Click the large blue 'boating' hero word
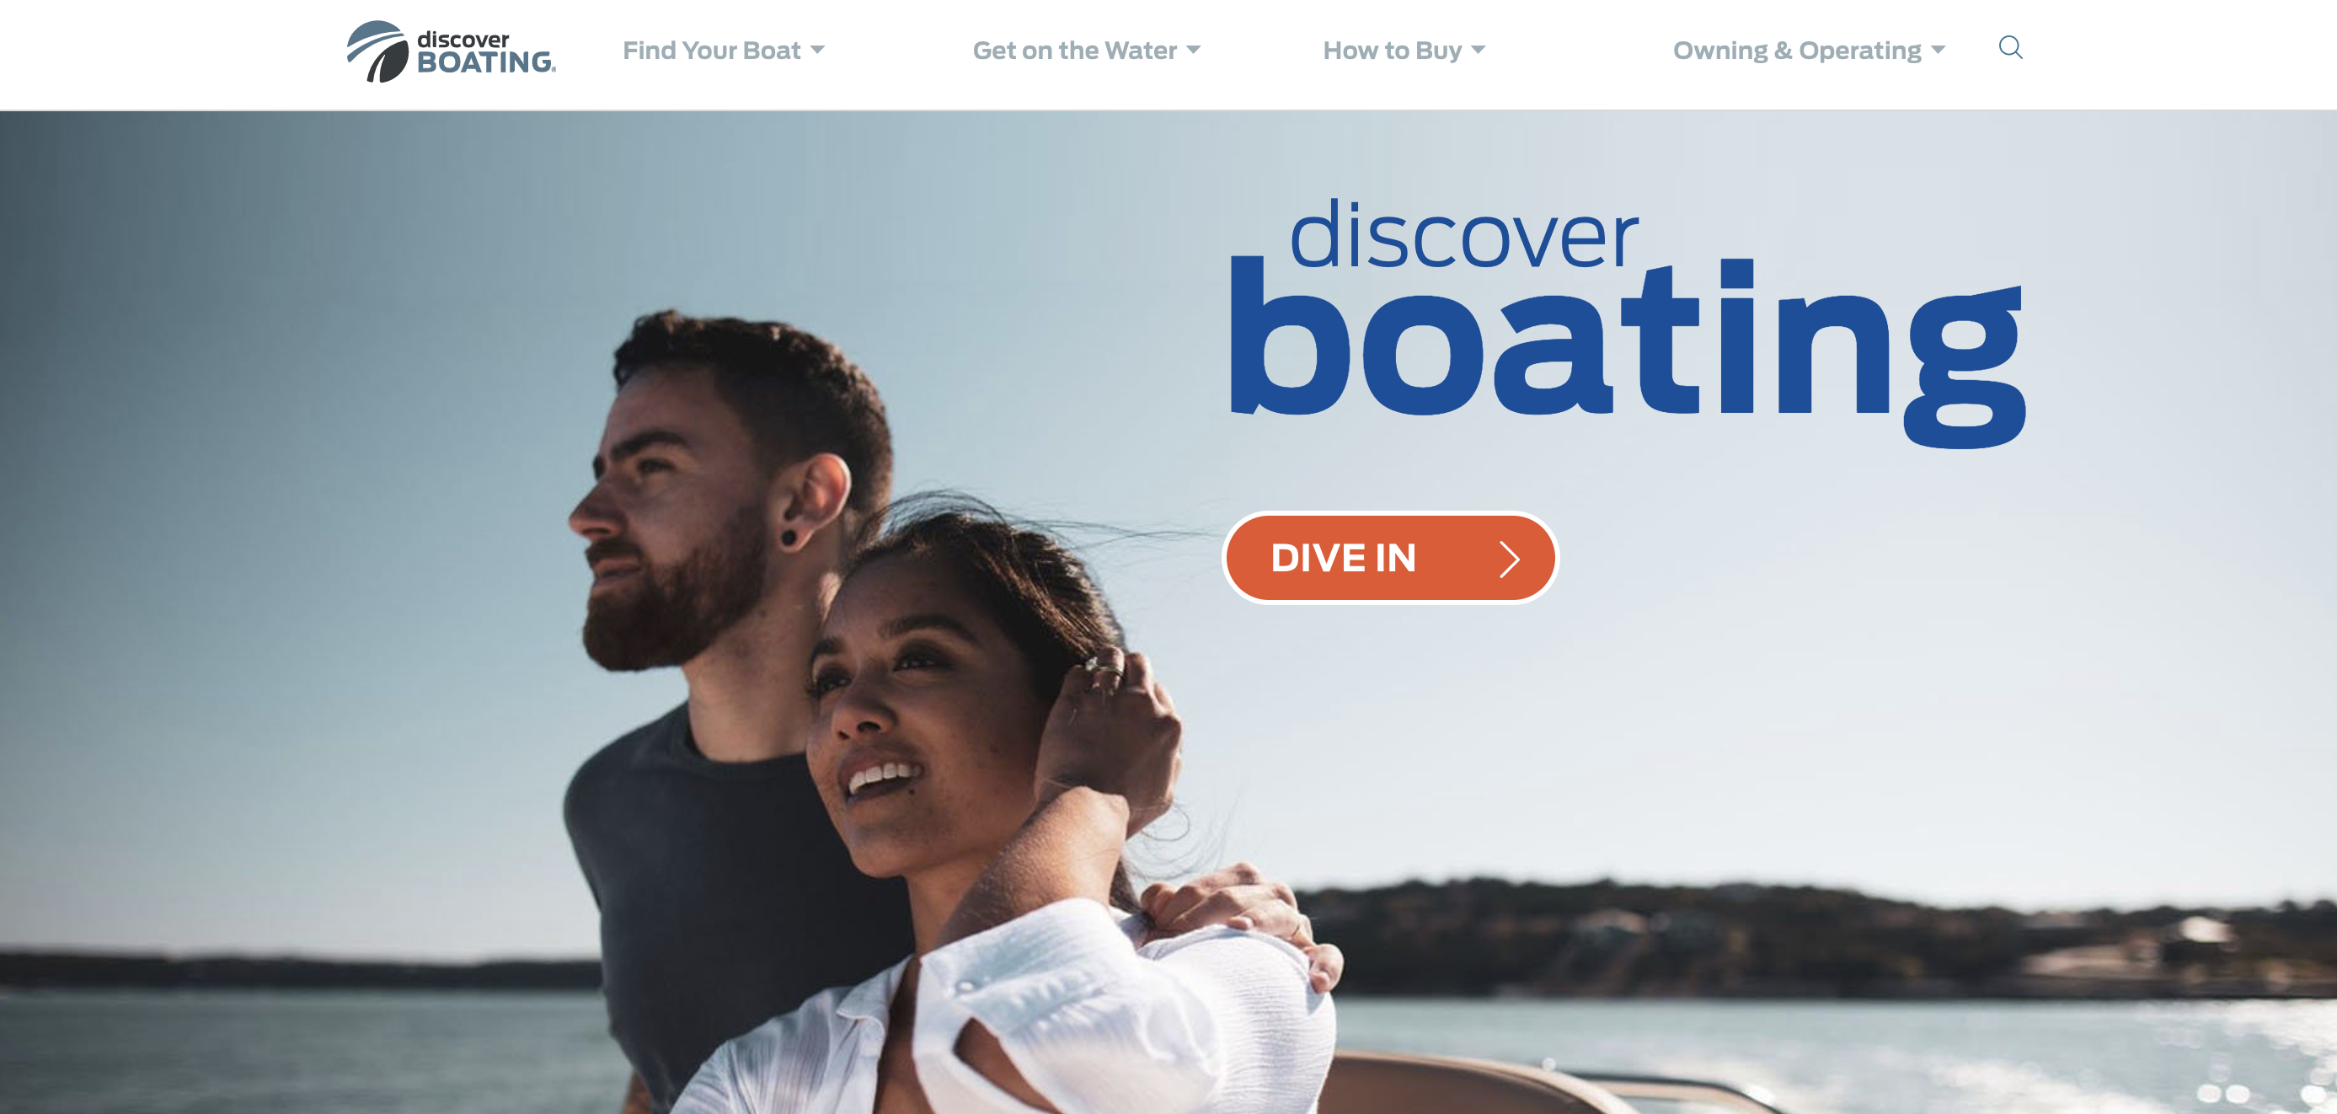The height and width of the screenshot is (1114, 2337). [1627, 351]
